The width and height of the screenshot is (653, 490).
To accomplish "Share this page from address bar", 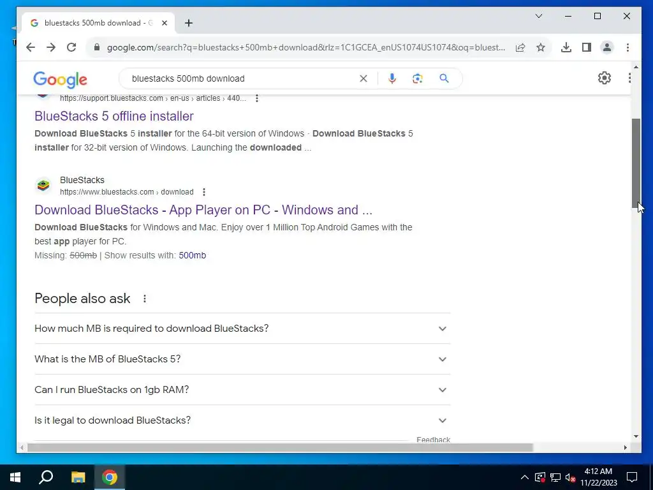I will [x=520, y=47].
